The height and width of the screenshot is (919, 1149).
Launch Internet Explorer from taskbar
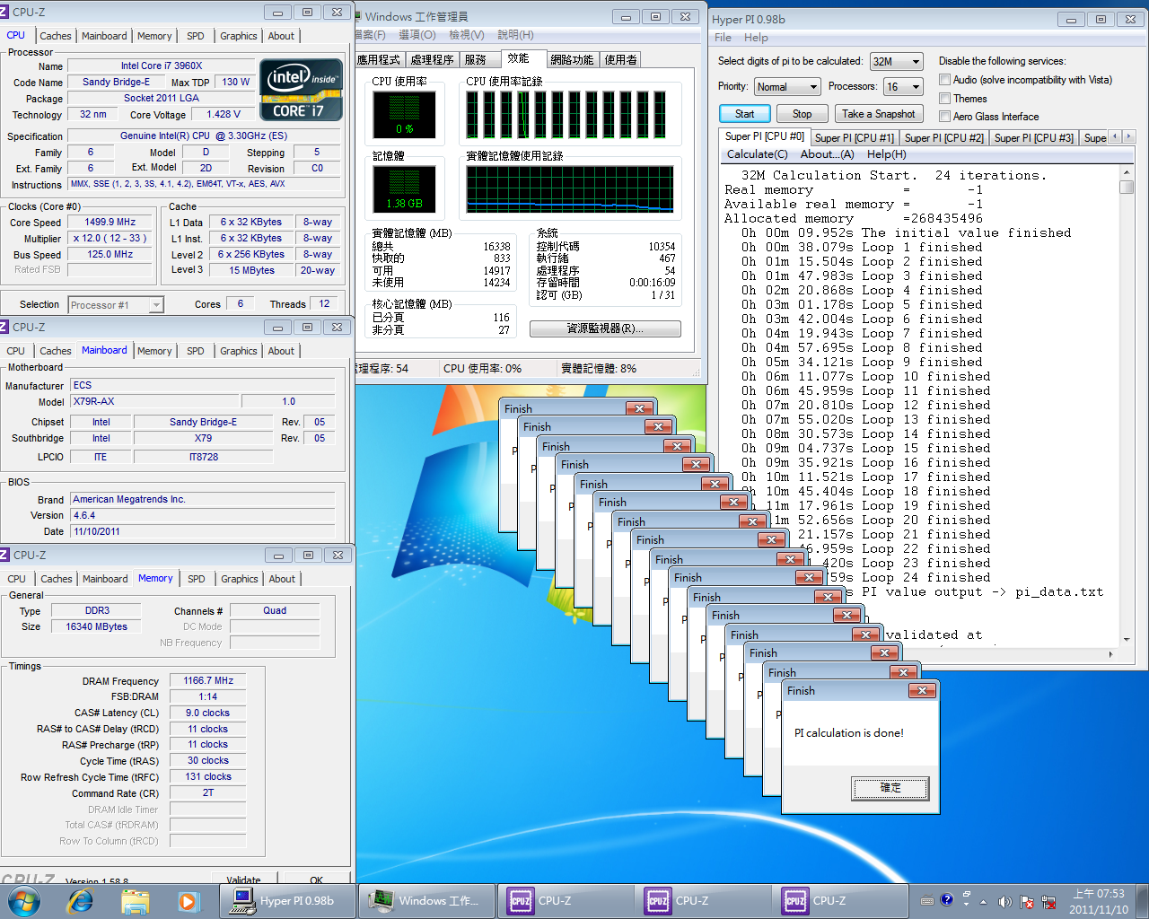81,901
